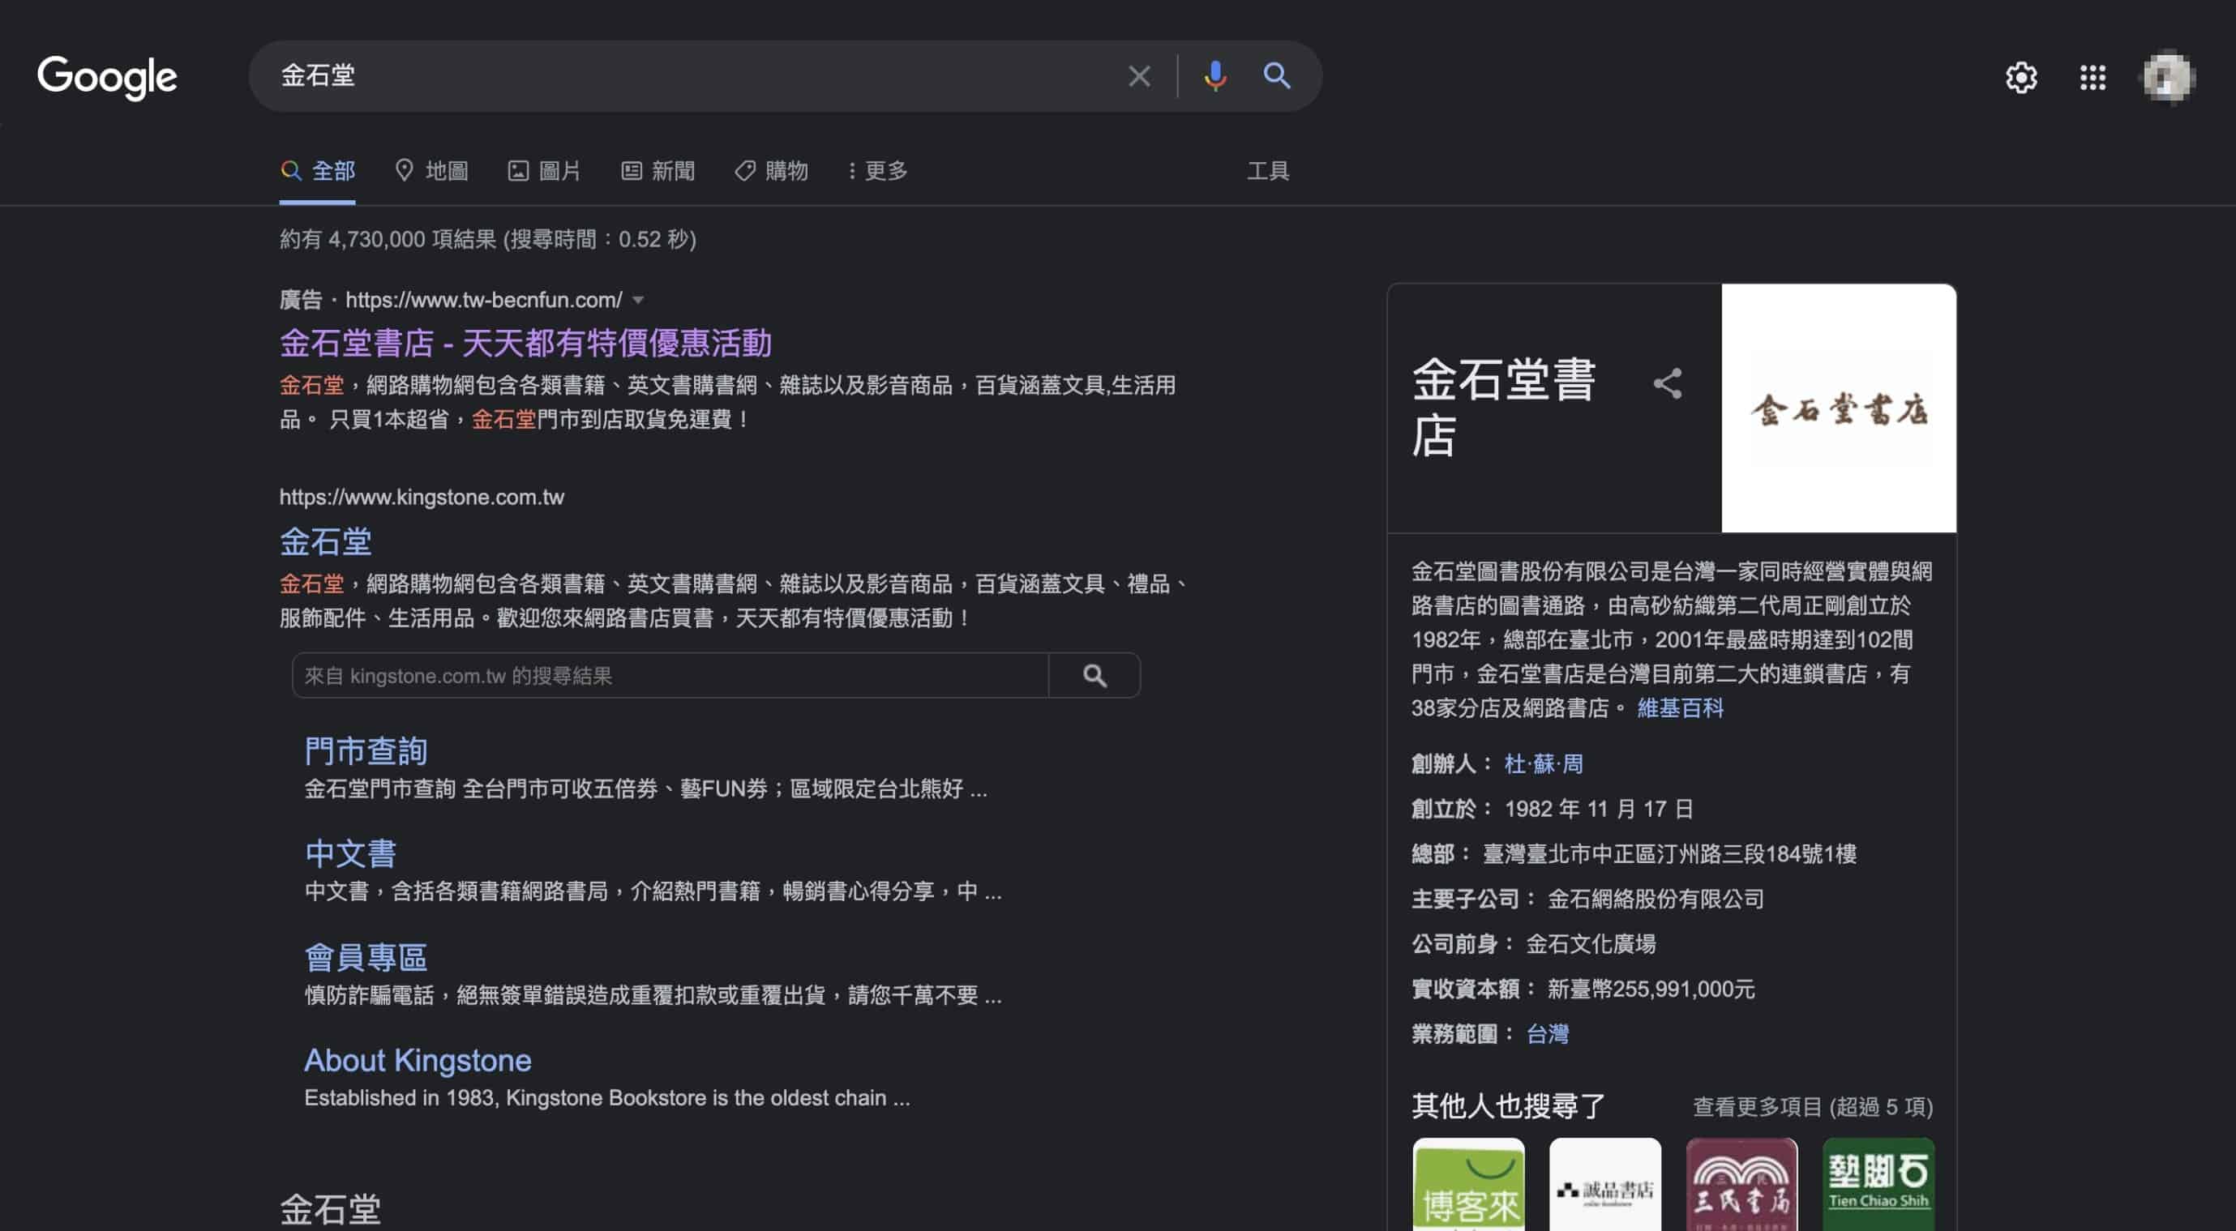Click the search magnifier icon in search bar

[1276, 76]
